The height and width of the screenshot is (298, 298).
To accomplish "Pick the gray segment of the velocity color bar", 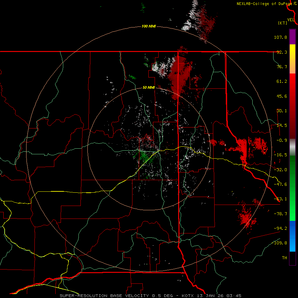I will [292, 147].
